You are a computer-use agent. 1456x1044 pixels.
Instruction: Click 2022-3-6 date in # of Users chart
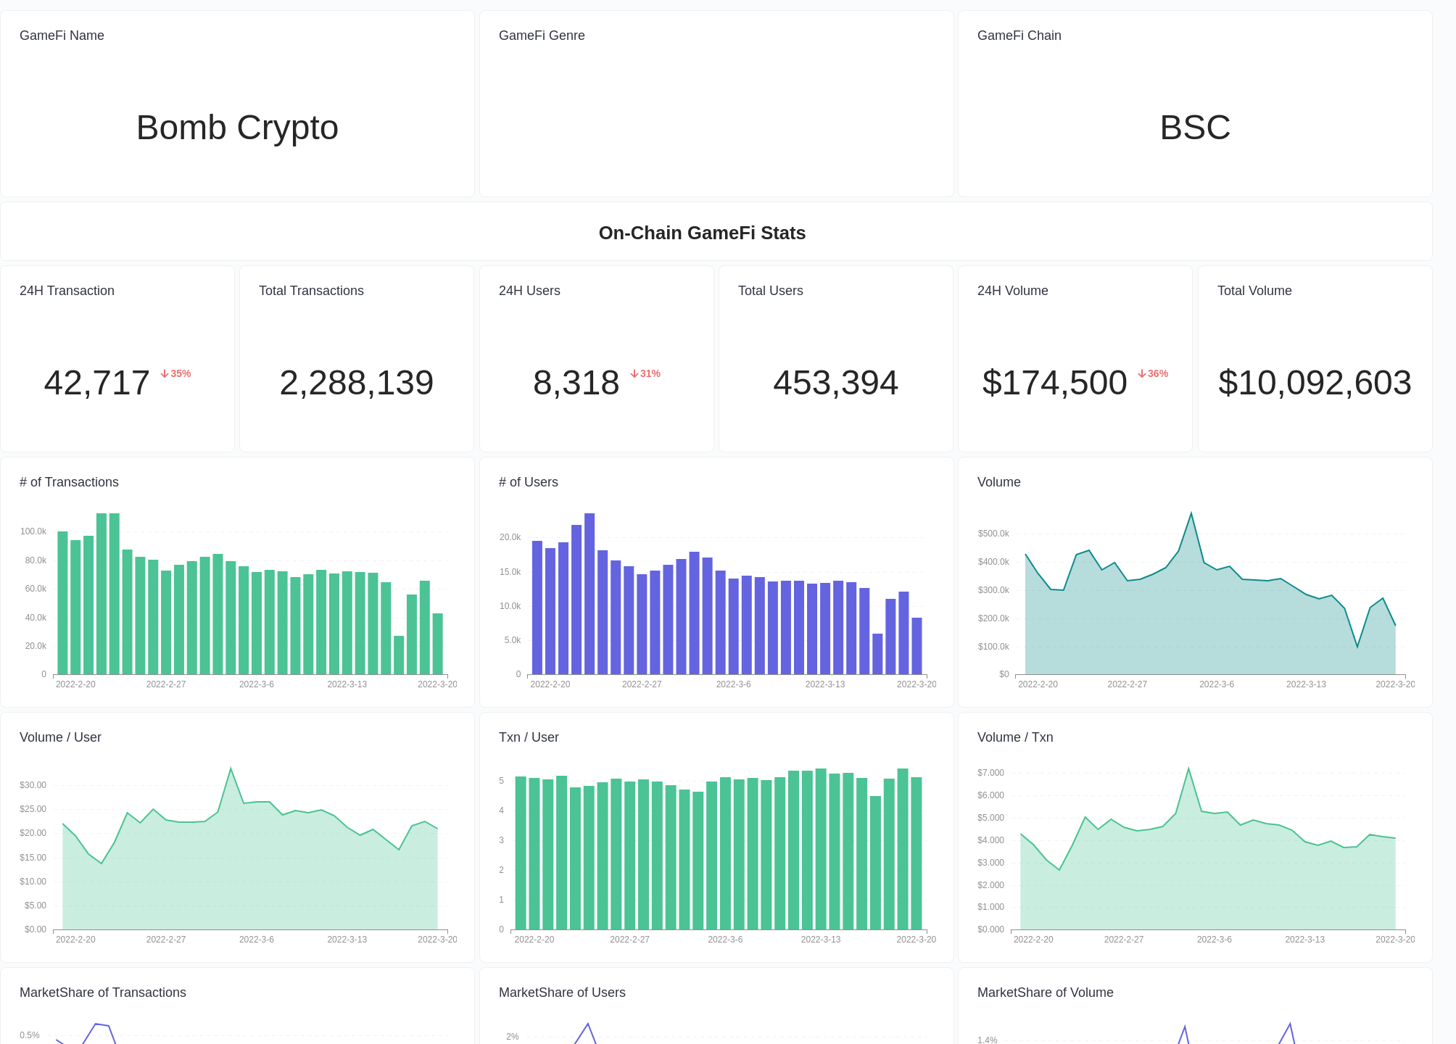pos(733,684)
